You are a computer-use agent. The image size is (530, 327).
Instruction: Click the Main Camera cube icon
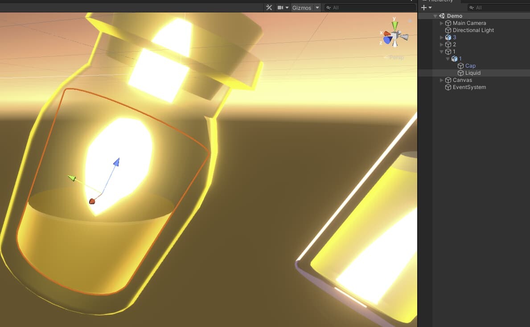pos(448,23)
